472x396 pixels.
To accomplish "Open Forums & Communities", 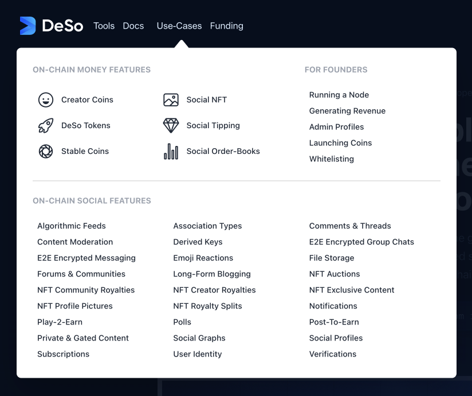I will coord(81,274).
